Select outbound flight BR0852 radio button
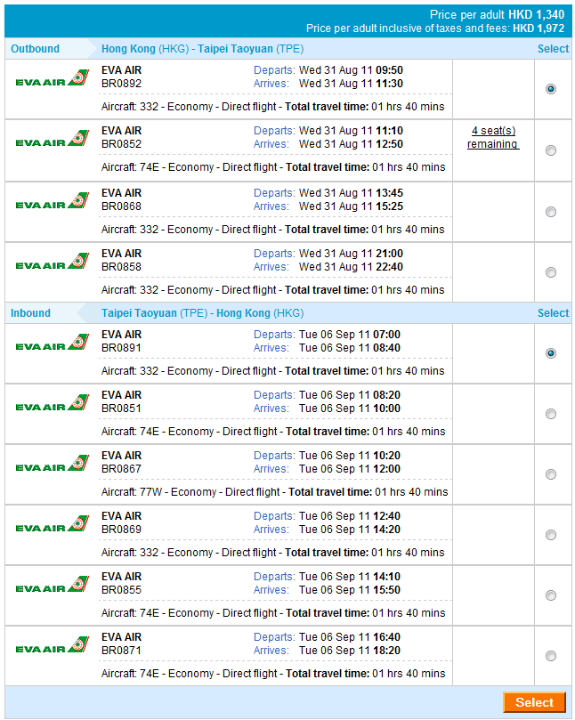The height and width of the screenshot is (720, 575). click(x=551, y=150)
